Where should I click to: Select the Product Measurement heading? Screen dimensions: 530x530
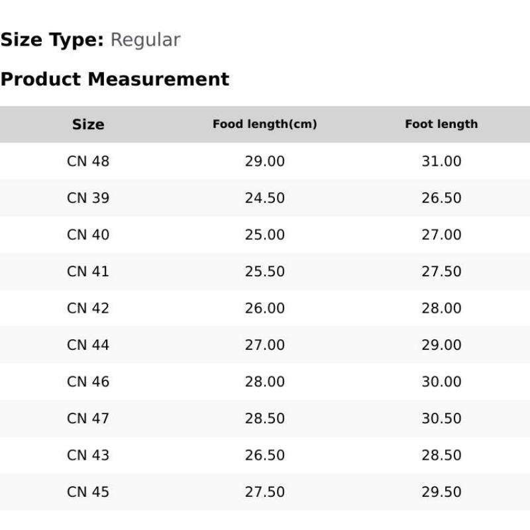click(x=115, y=79)
